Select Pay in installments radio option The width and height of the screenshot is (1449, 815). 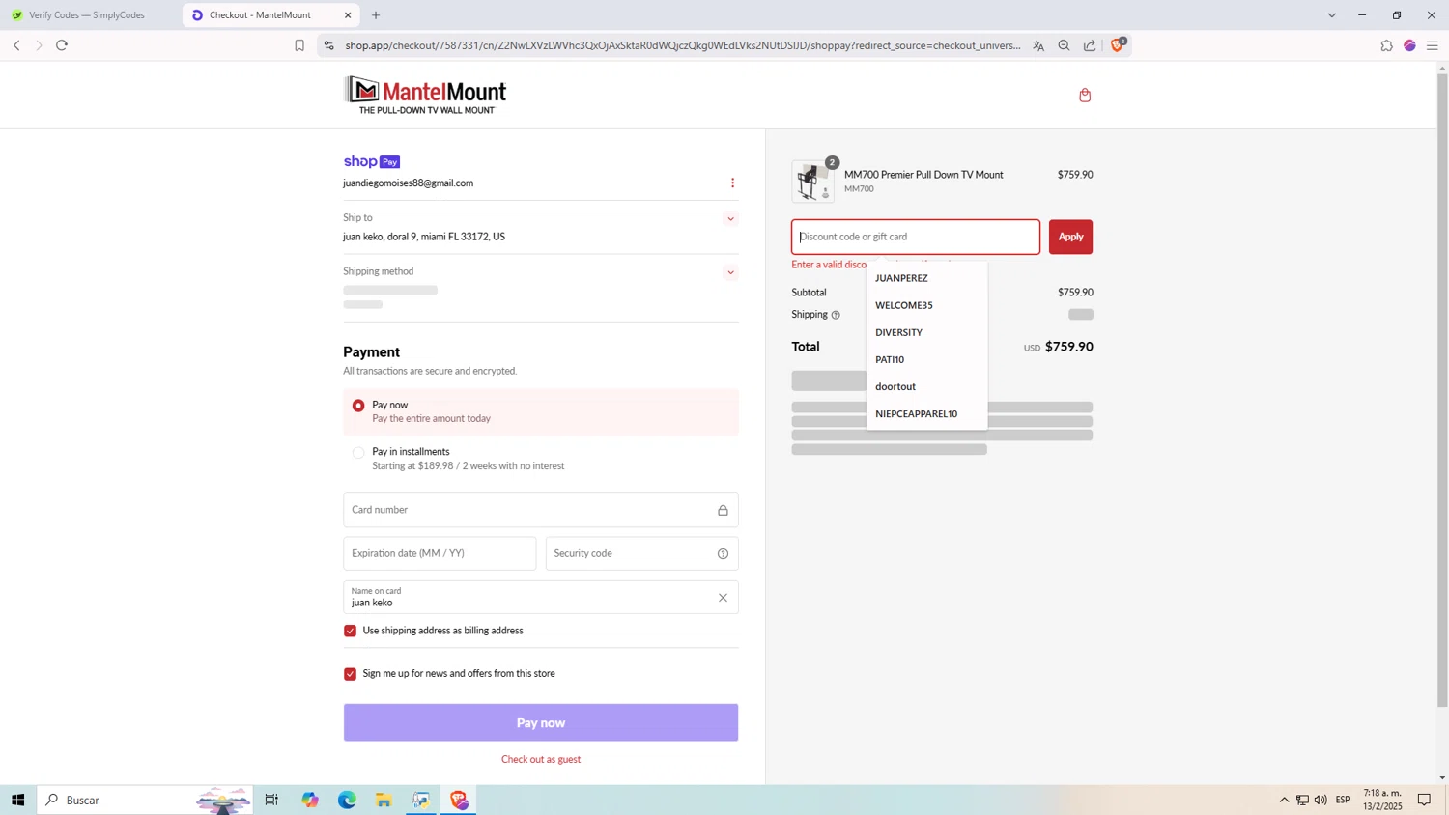[x=358, y=452]
